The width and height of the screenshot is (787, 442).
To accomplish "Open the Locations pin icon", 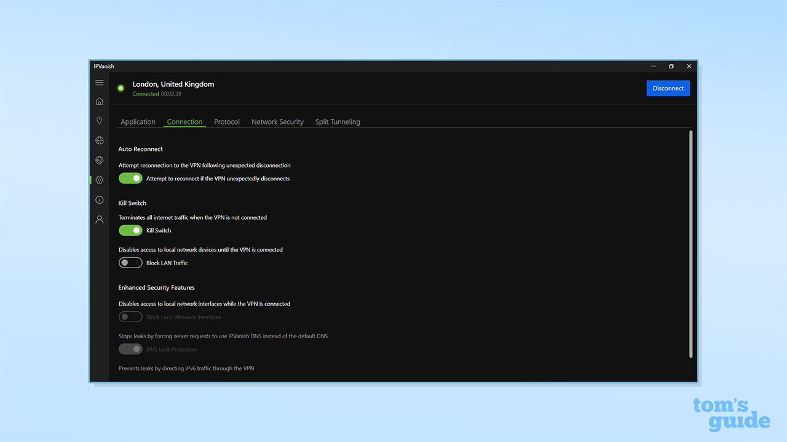I will [99, 120].
